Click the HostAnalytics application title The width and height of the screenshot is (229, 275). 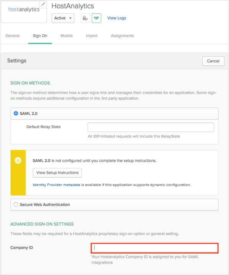click(73, 6)
